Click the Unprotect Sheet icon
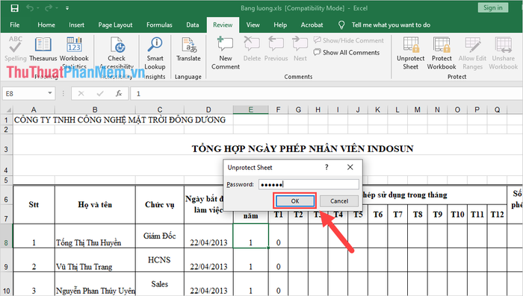 pyautogui.click(x=410, y=53)
